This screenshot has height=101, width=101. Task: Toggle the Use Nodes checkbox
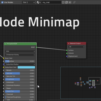2,2
